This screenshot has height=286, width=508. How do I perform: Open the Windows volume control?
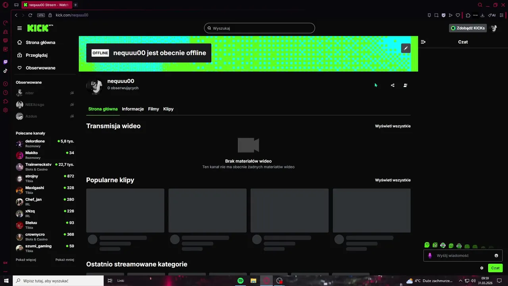tap(473, 281)
